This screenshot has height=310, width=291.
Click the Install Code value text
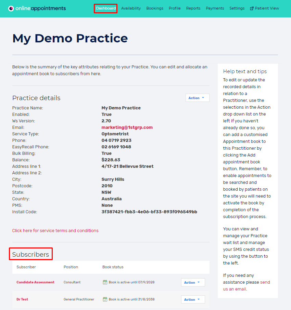point(149,212)
